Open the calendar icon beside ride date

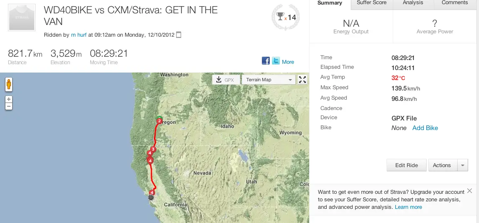179,35
